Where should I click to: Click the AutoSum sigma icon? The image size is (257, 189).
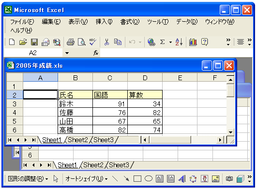click(162, 42)
